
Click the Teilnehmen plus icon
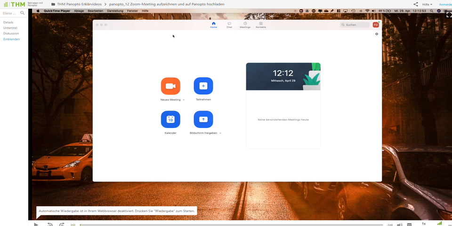pyautogui.click(x=203, y=86)
